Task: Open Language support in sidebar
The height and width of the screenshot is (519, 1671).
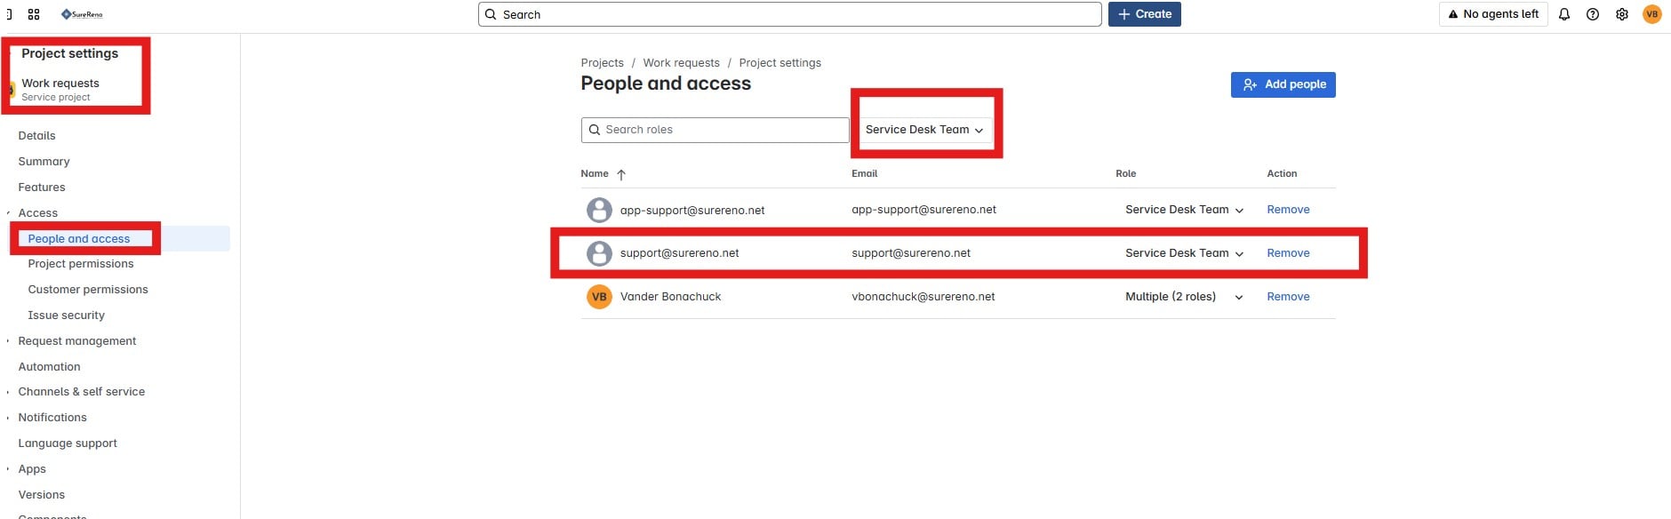Action: [68, 443]
